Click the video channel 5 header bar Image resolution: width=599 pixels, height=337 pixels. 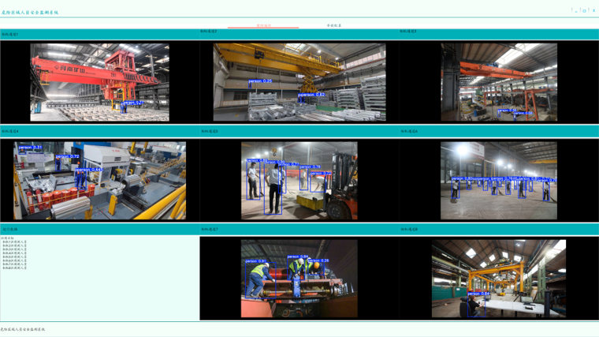point(299,131)
